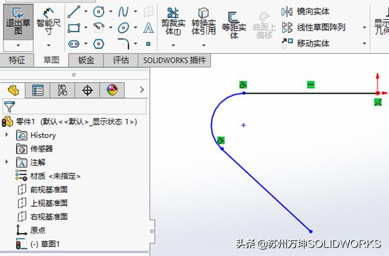This screenshot has width=389, height=256.
Task: Switch to the 评估 (Evaluate) tab
Action: (x=121, y=60)
